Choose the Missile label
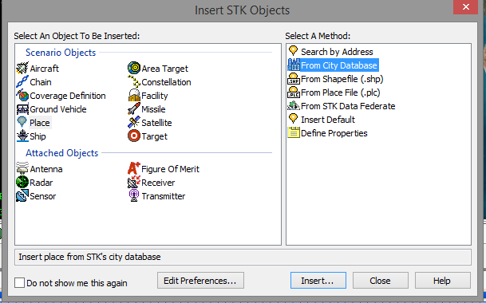Image resolution: width=486 pixels, height=303 pixels. [x=153, y=109]
